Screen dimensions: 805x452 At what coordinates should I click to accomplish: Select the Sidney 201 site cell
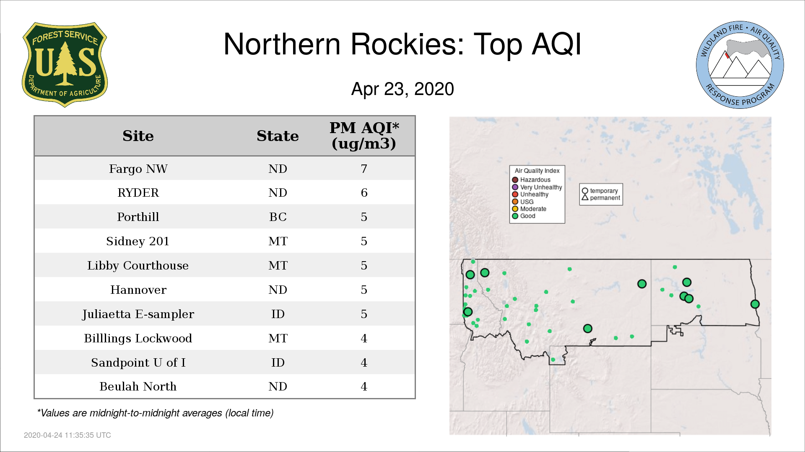point(138,241)
